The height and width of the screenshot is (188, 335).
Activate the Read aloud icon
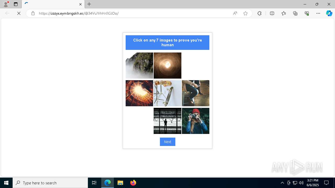tap(235, 13)
